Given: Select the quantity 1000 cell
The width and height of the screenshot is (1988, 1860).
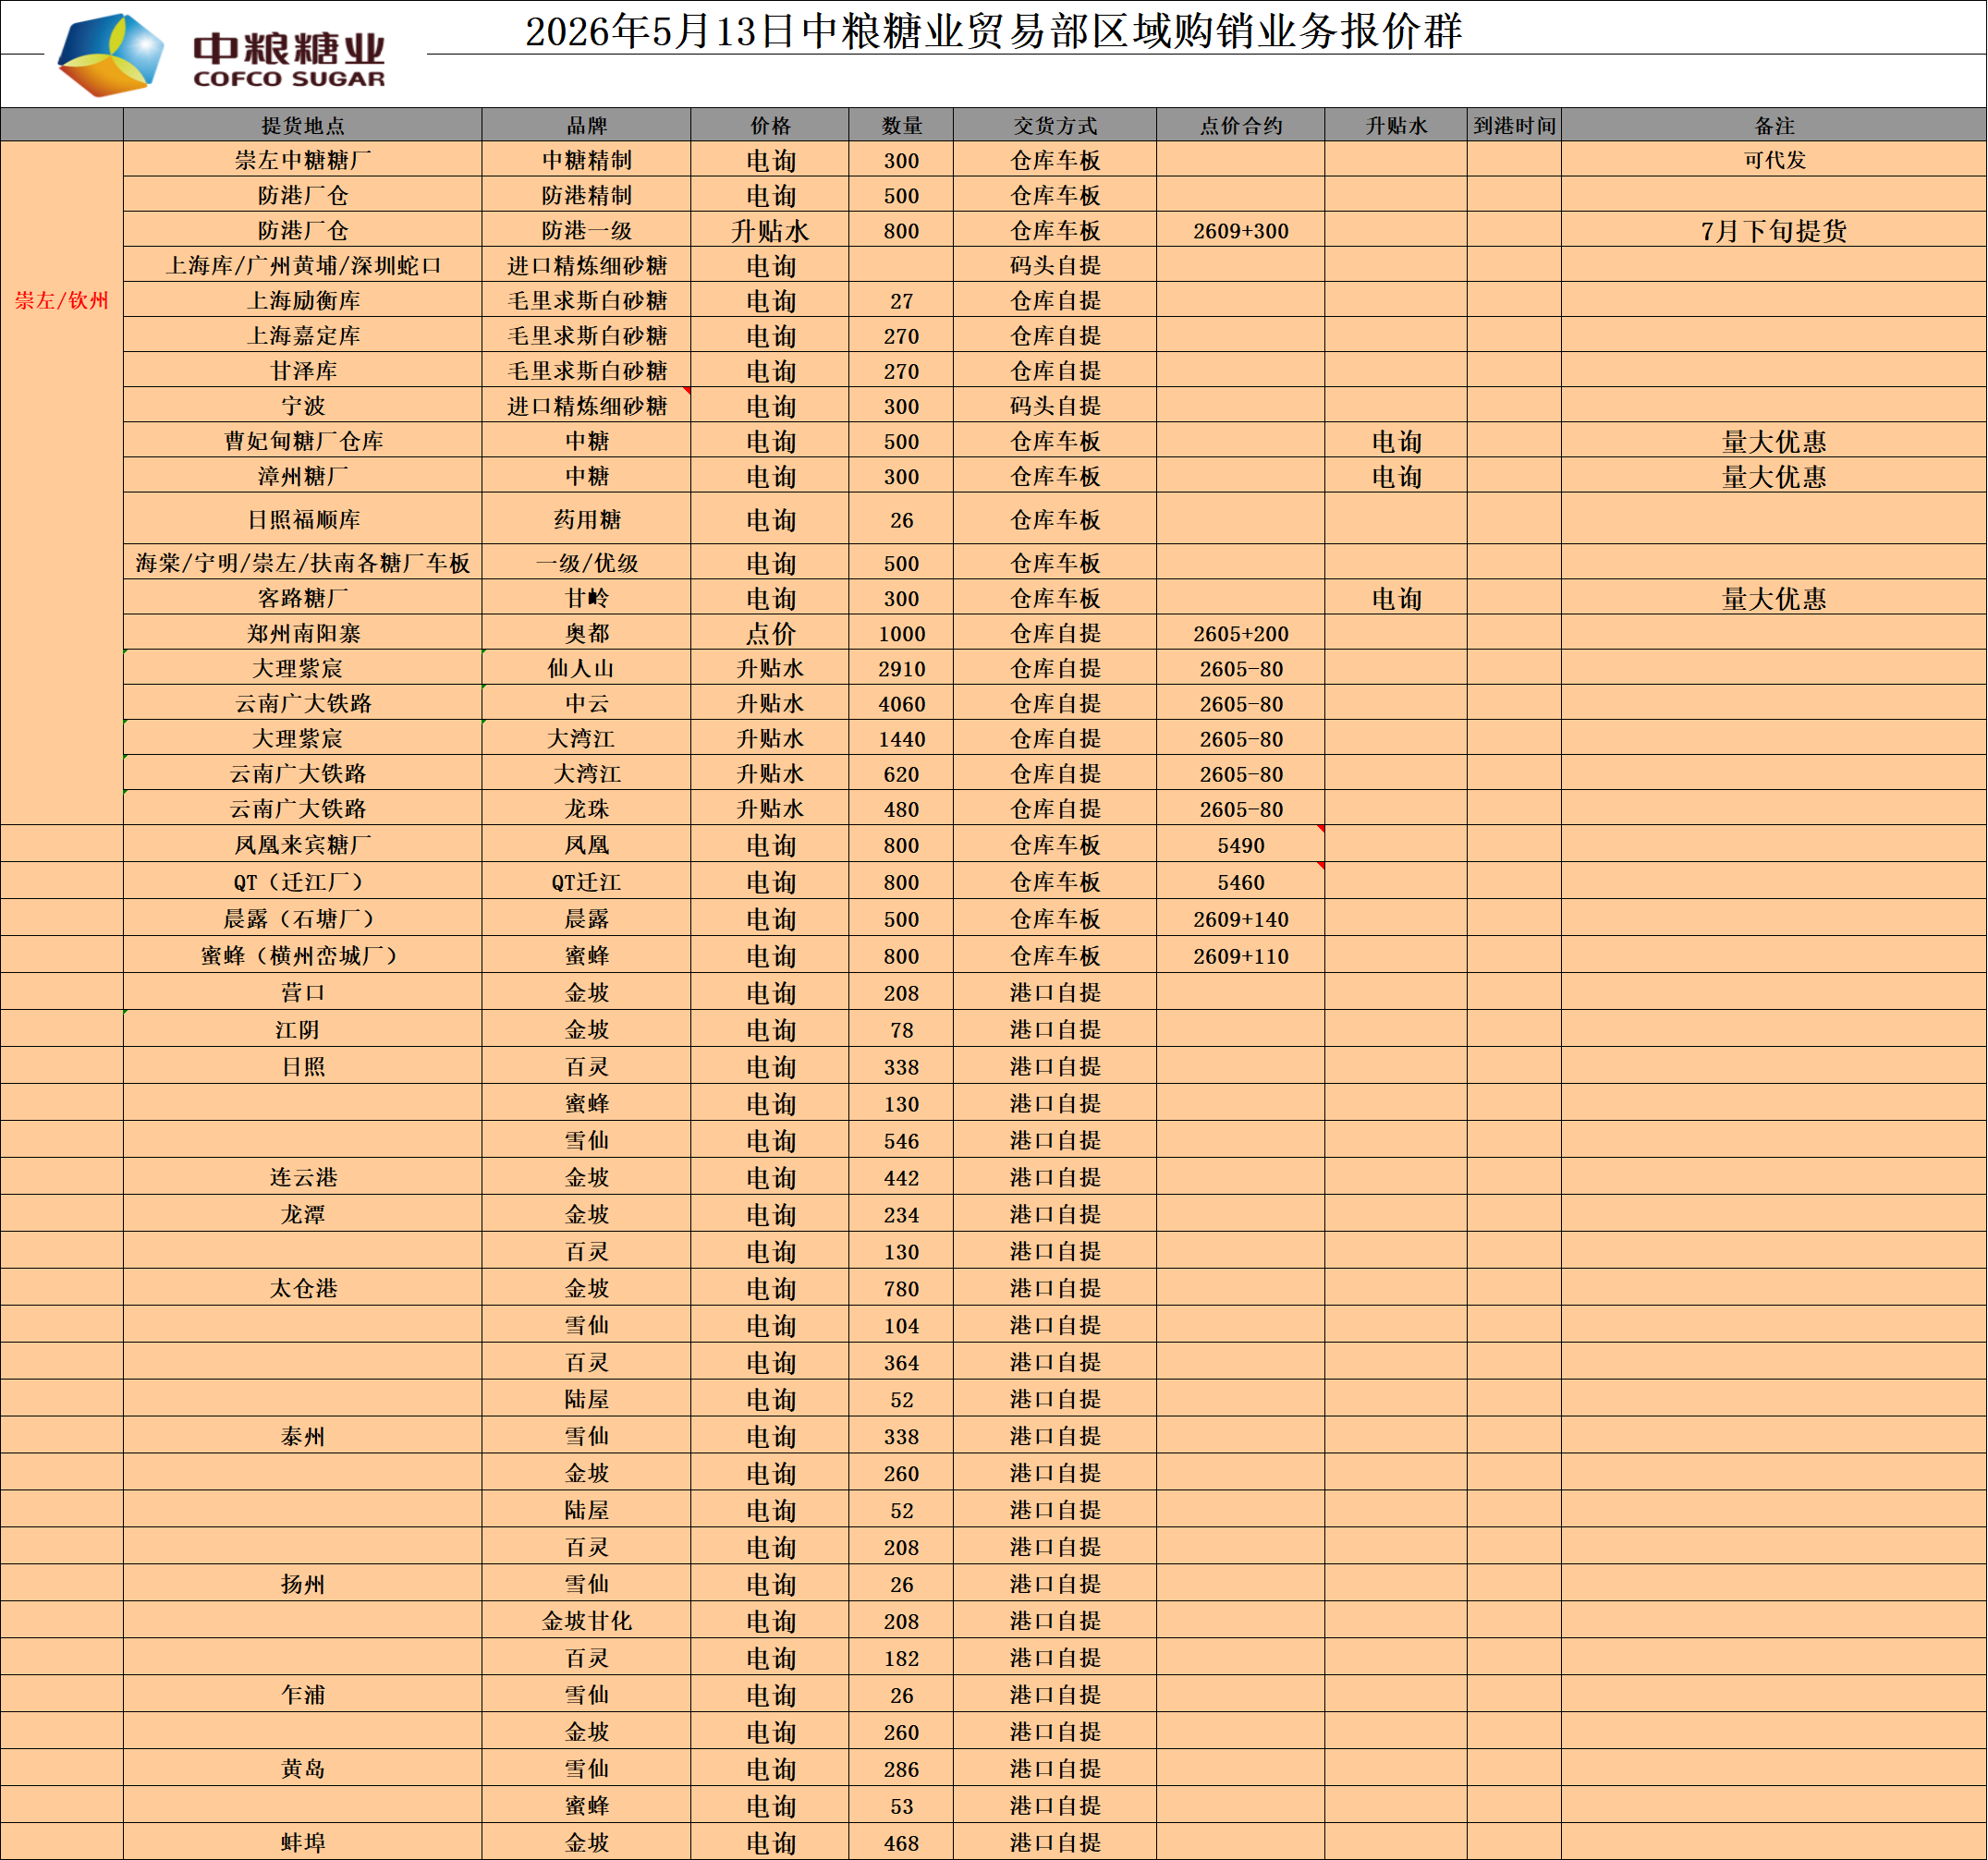Looking at the screenshot, I should pyautogui.click(x=901, y=632).
